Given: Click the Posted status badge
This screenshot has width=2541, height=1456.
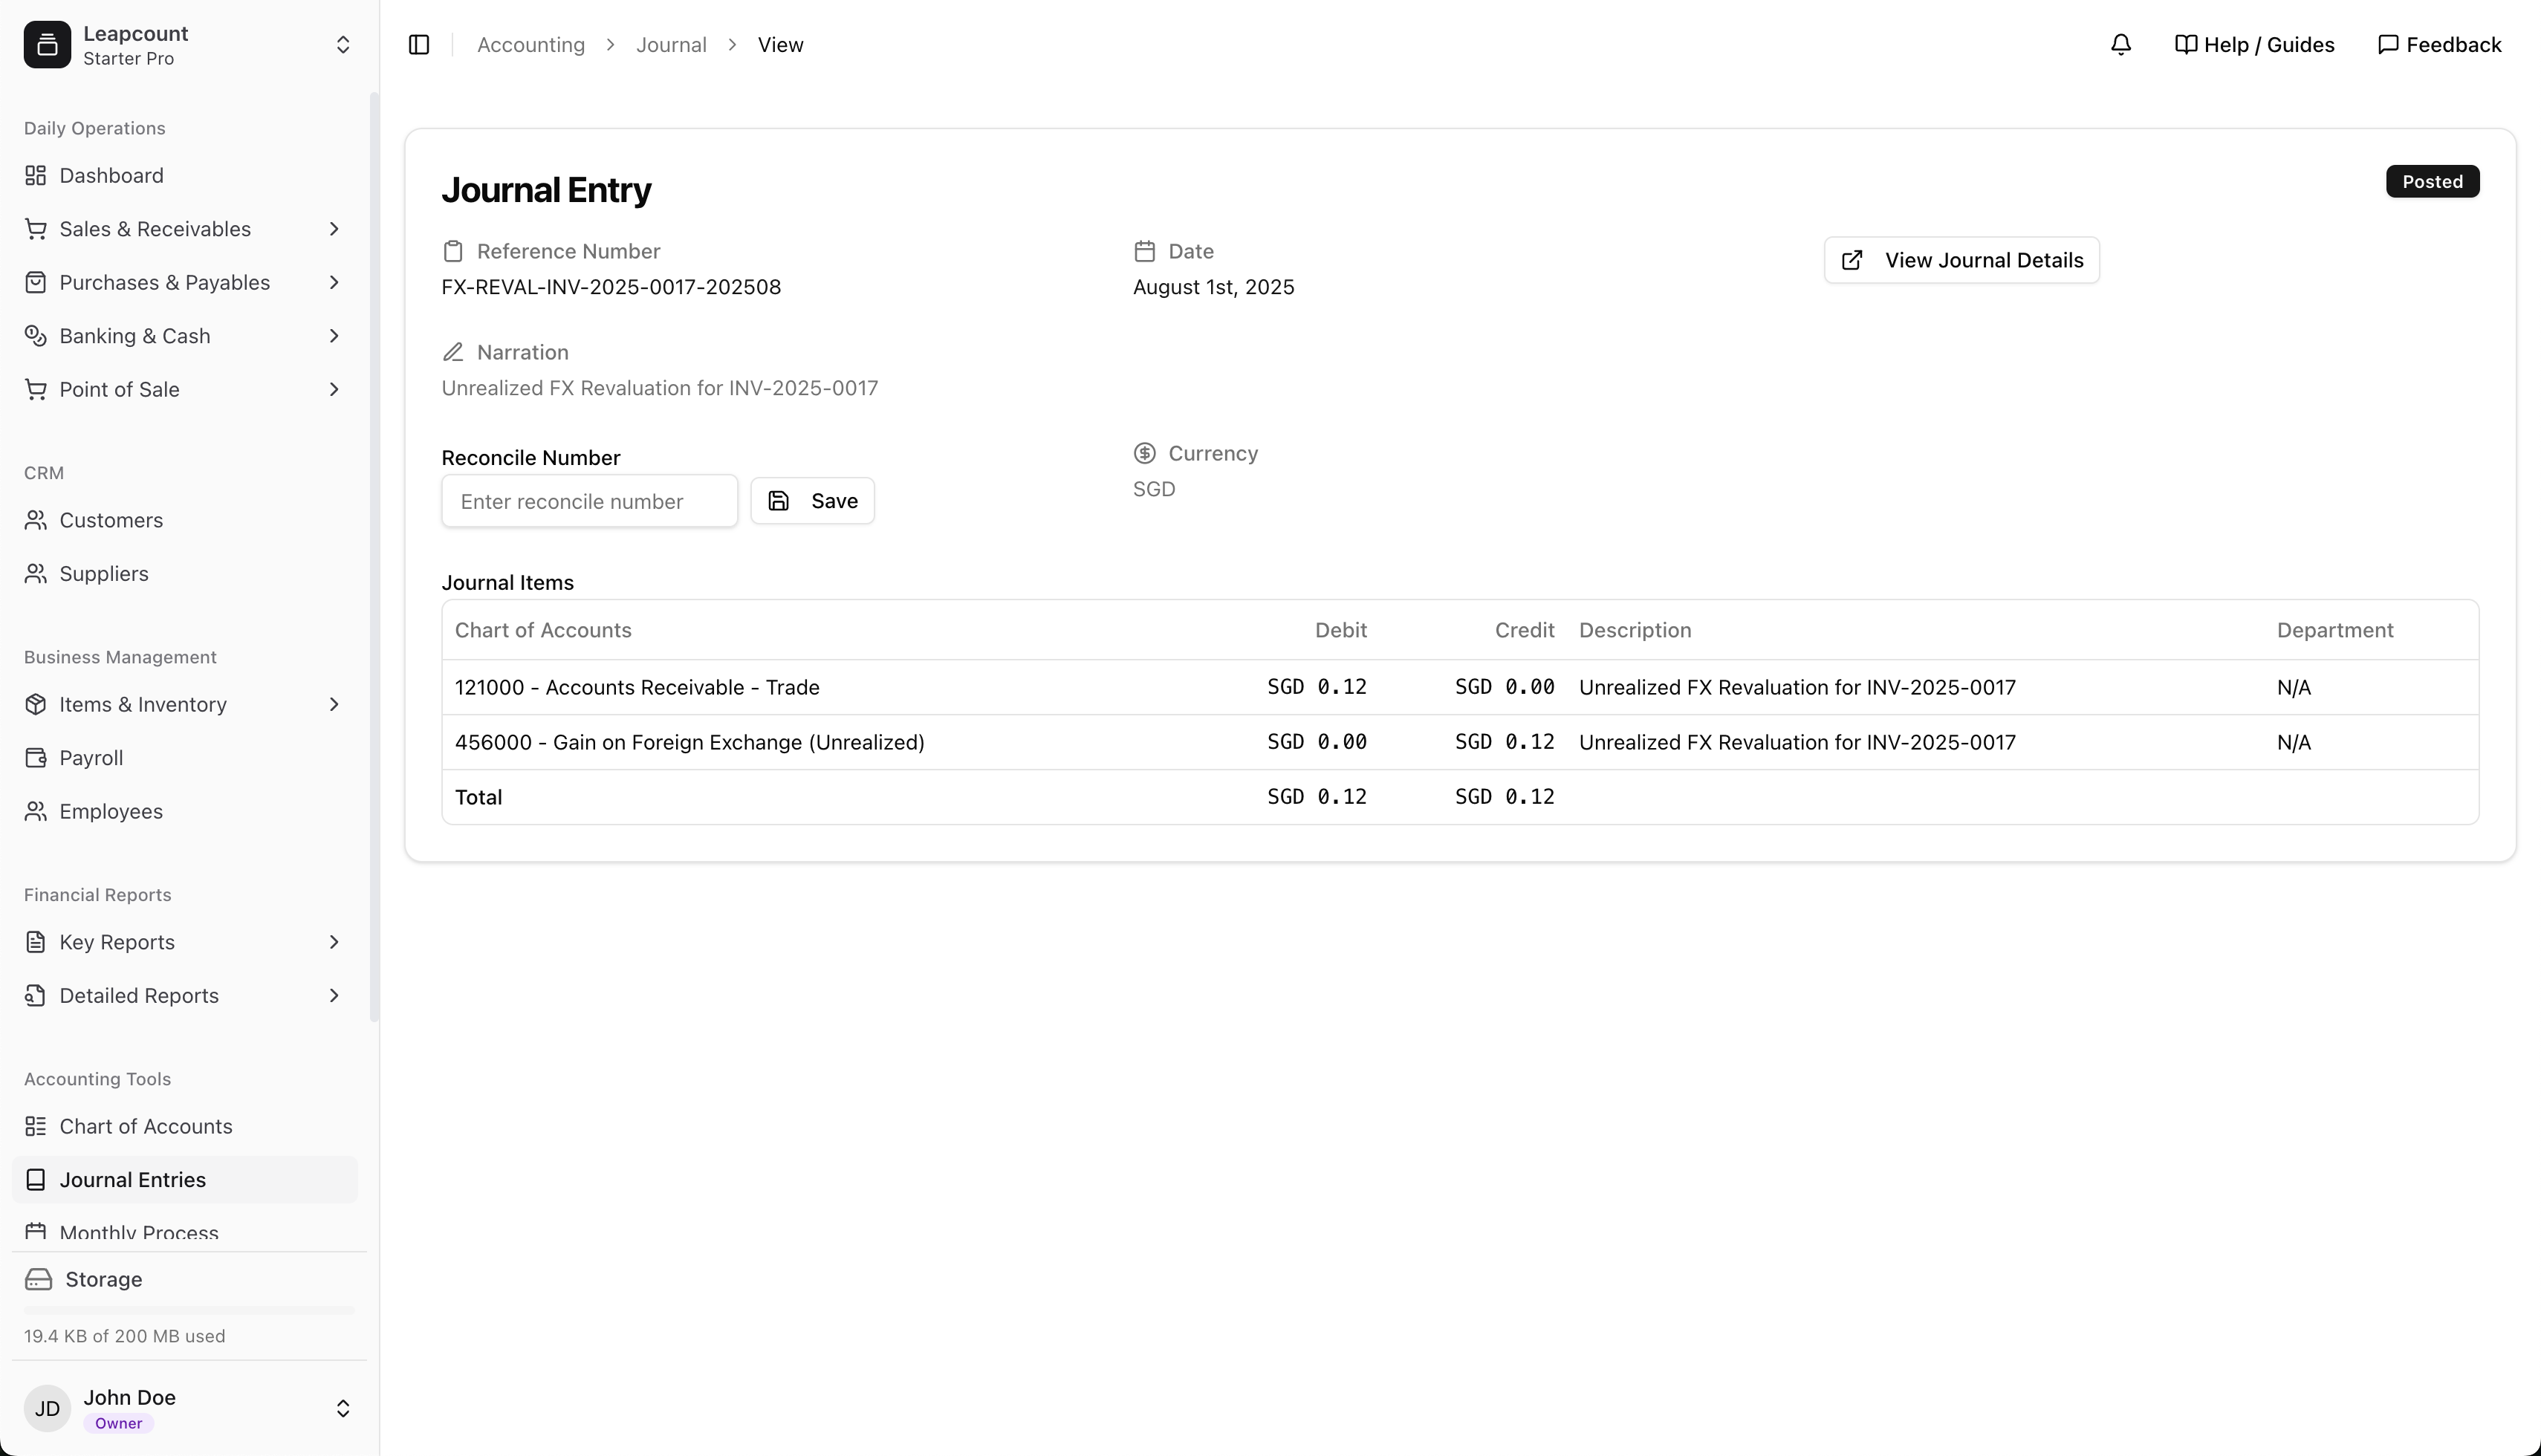Looking at the screenshot, I should 2432,181.
